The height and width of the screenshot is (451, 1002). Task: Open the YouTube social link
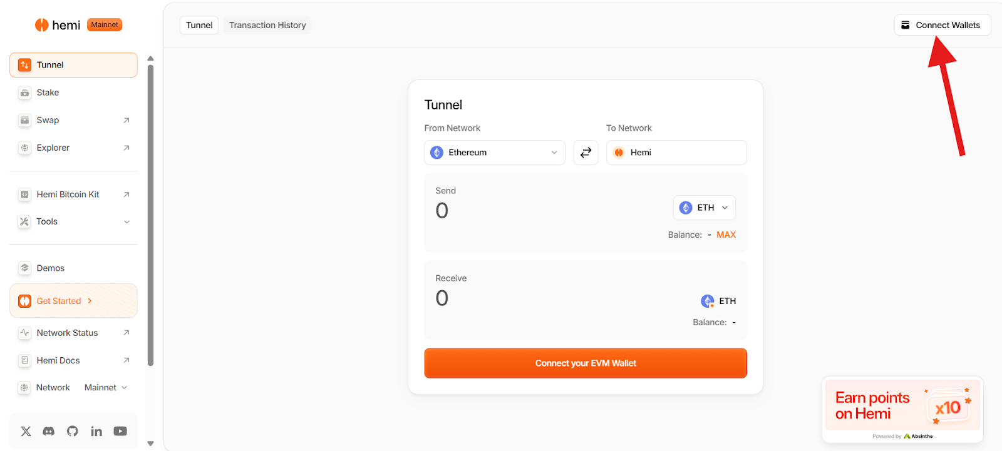tap(120, 431)
